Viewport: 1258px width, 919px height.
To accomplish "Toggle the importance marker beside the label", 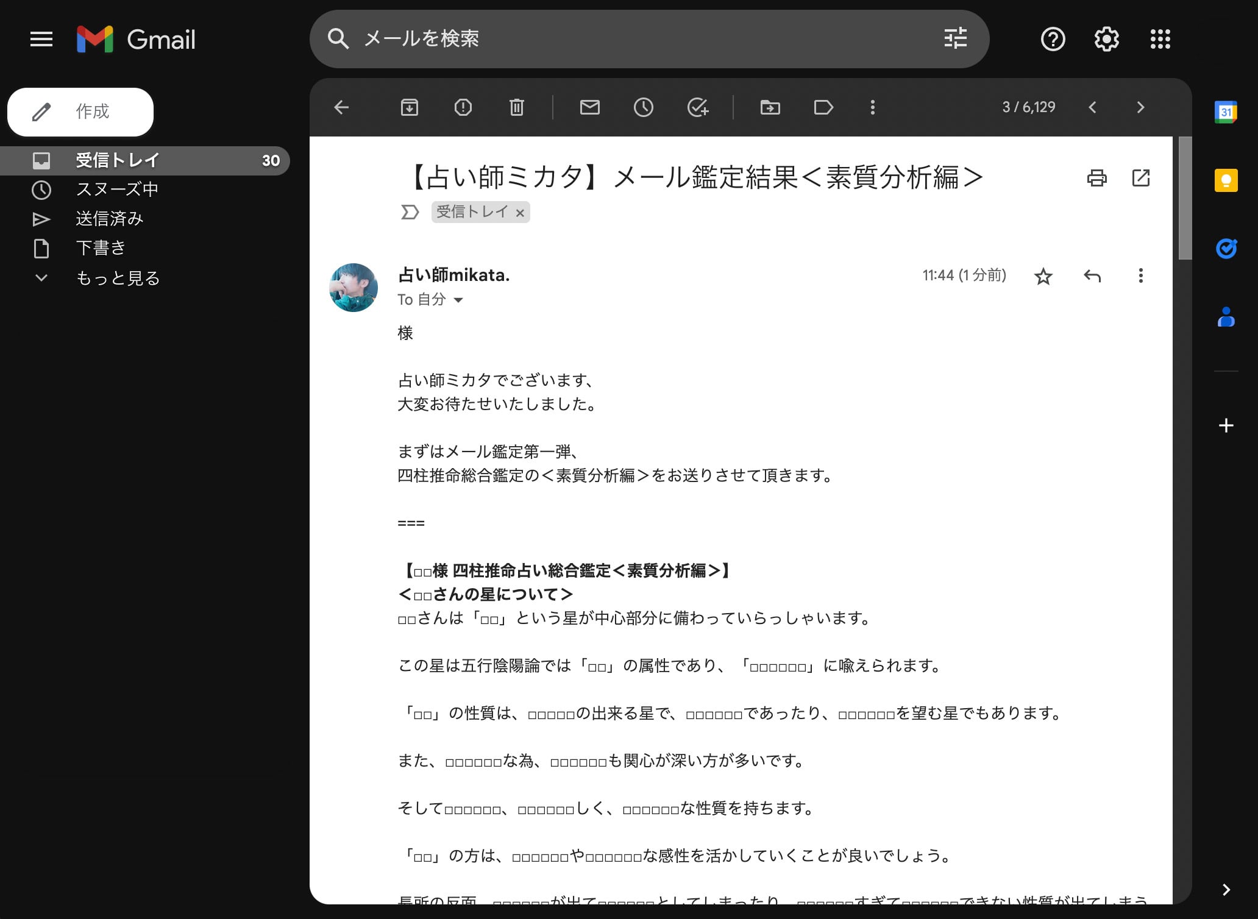I will pos(410,212).
